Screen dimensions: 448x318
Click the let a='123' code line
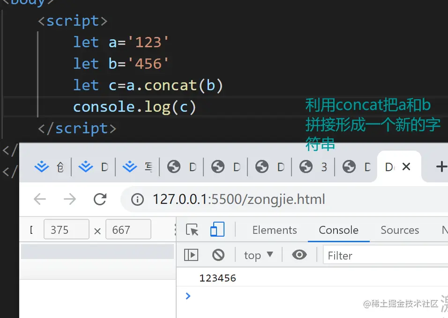[121, 42]
